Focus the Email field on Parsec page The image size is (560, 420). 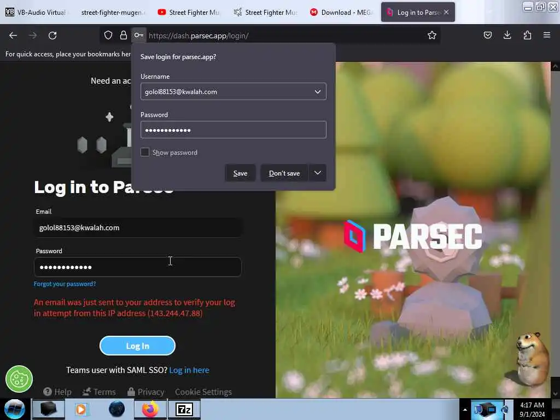click(x=137, y=227)
